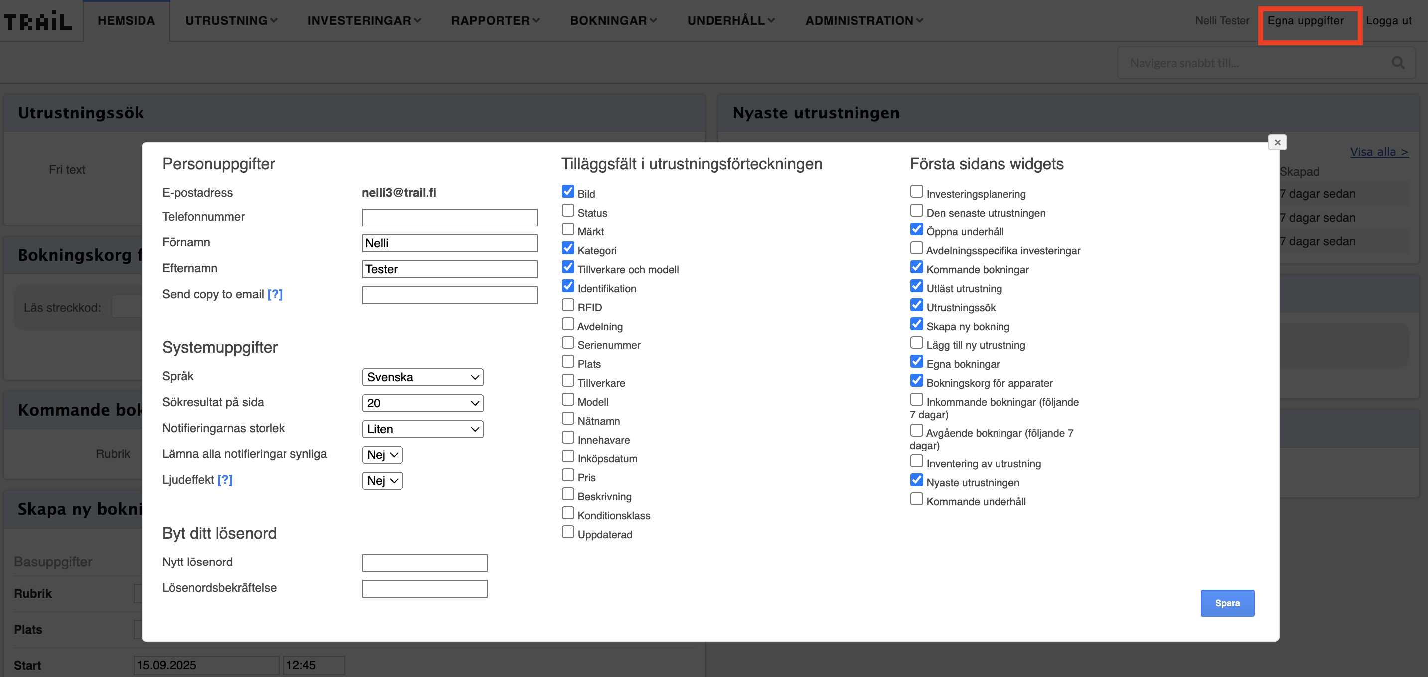Viewport: 1428px width, 677px height.
Task: Open help icon next to Ljudeffekt
Action: click(x=225, y=480)
